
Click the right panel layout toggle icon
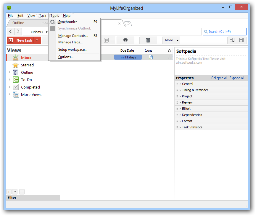(241, 40)
